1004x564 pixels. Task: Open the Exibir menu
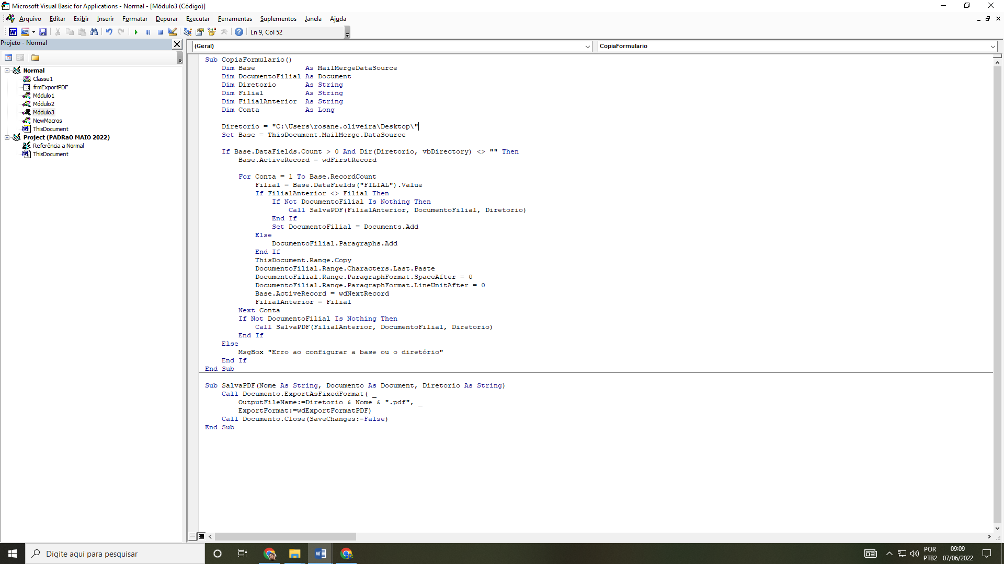pos(81,19)
